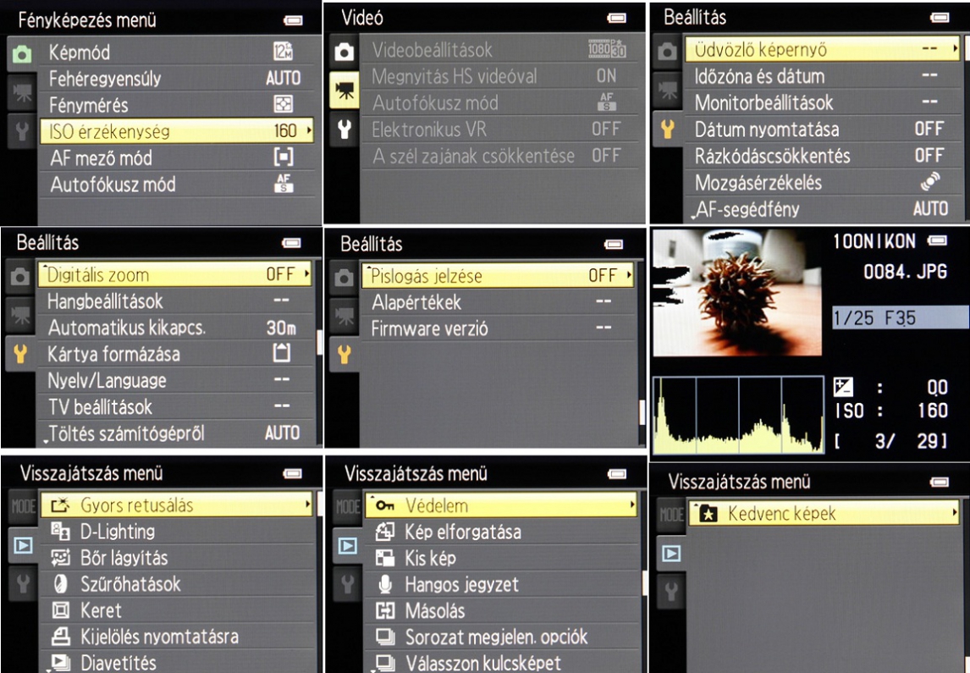This screenshot has width=970, height=673.
Task: Toggle Rázkódáscsökkentés OFF value
Action: pyautogui.click(x=929, y=156)
